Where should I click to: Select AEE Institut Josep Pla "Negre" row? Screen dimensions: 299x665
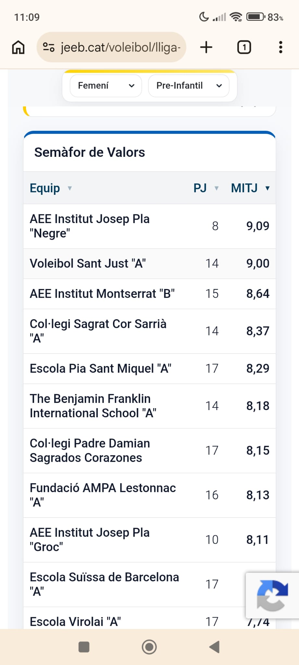149,226
